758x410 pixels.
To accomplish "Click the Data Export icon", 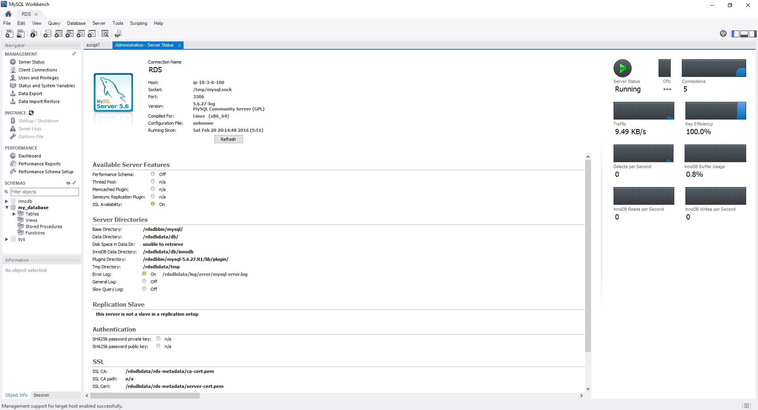I will 13,94.
